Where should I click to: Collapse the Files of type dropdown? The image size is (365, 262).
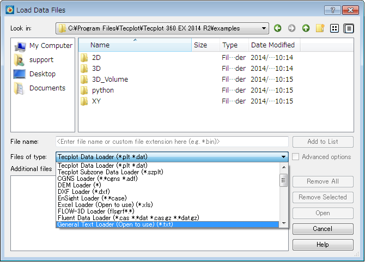click(x=283, y=157)
